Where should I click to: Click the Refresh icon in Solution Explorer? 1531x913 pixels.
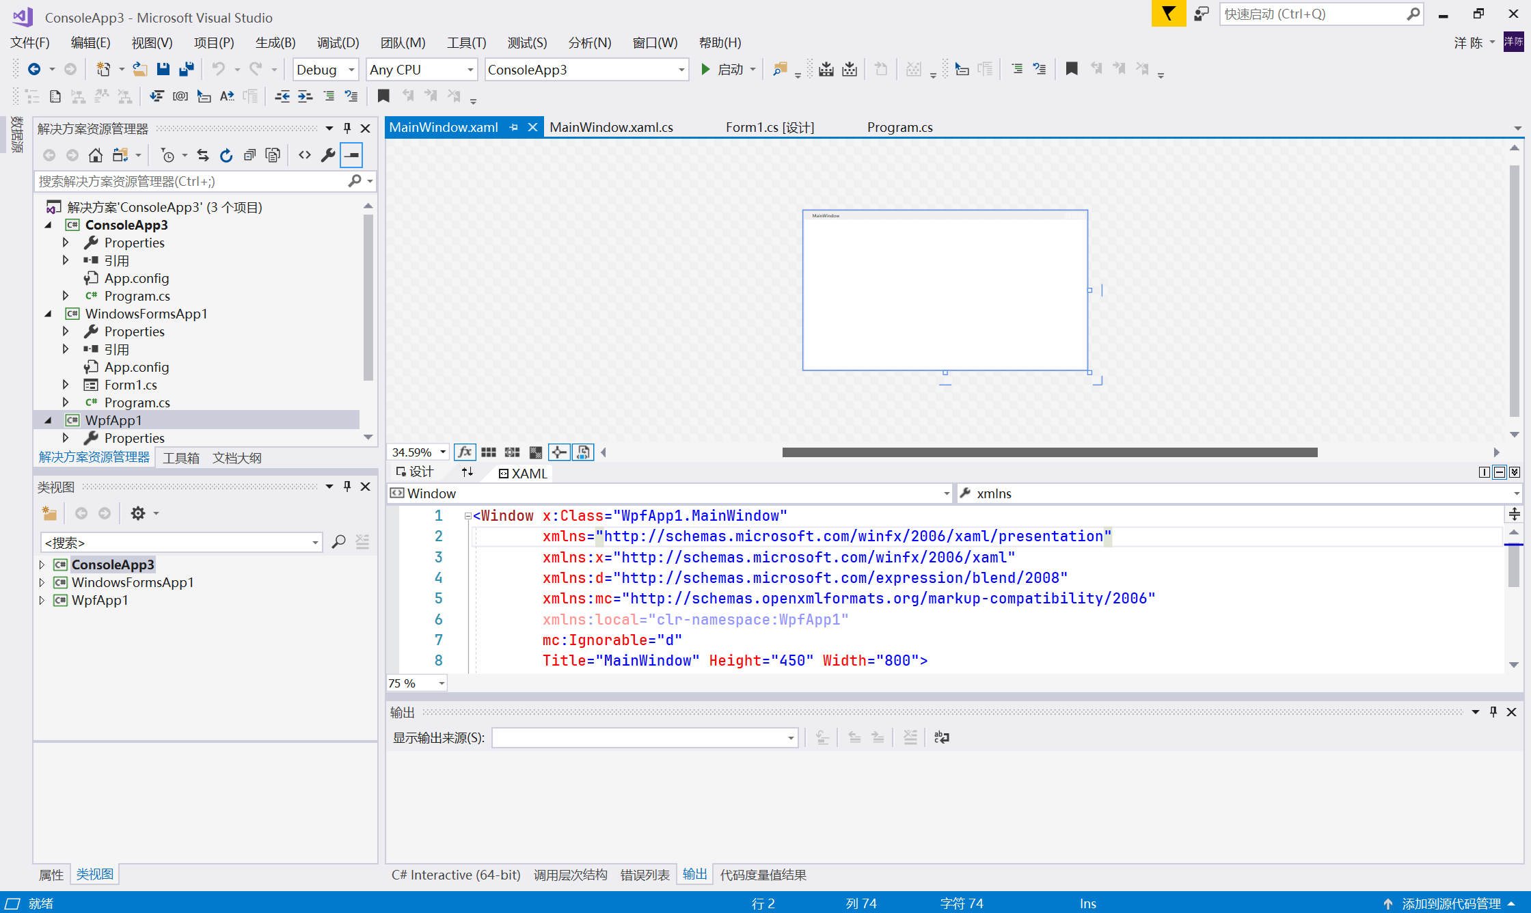[x=226, y=155]
